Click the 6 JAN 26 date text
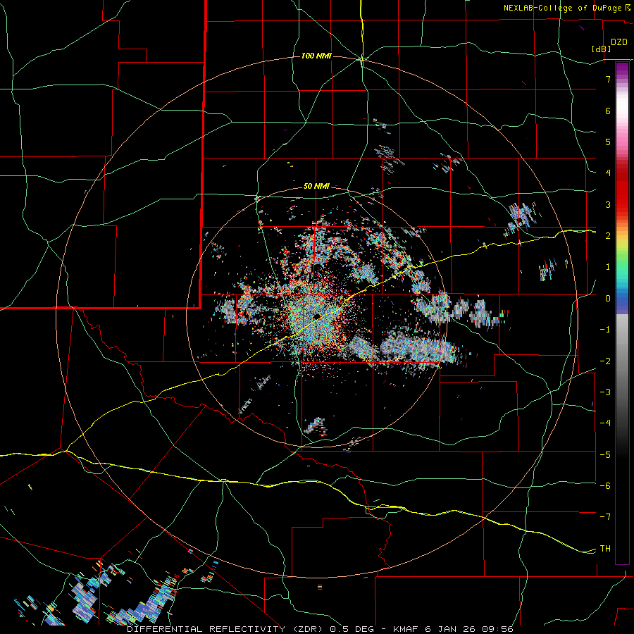 (x=452, y=629)
